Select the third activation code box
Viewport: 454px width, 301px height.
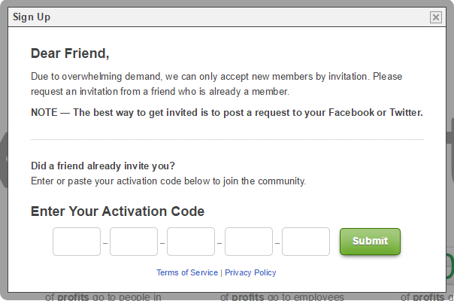tap(191, 242)
